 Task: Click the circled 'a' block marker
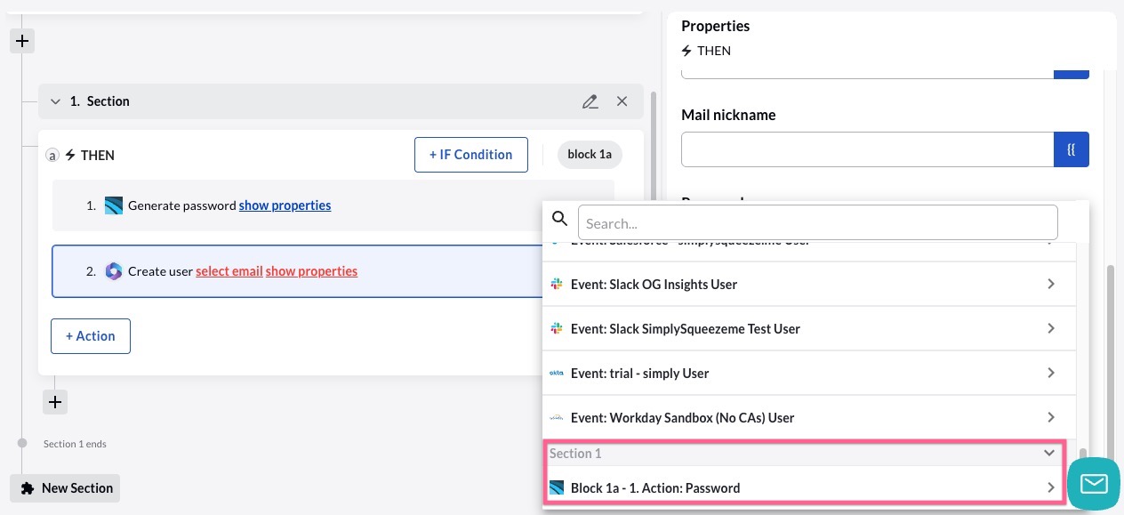point(52,156)
